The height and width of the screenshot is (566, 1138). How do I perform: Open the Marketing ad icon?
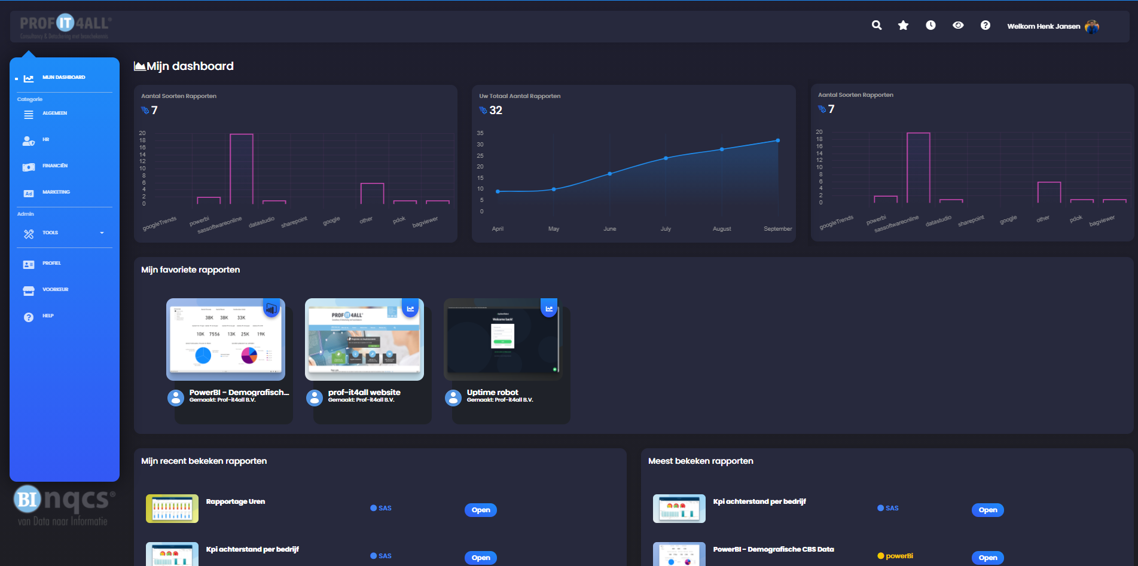click(x=29, y=193)
